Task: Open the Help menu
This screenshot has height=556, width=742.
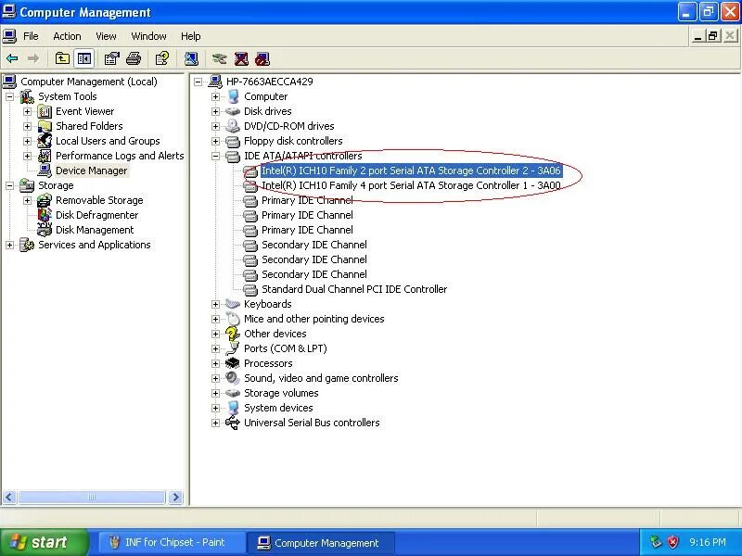Action: click(191, 36)
